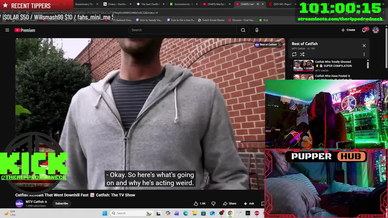Open the YouTube guide hamburger menu
The image size is (388, 218).
7,30
